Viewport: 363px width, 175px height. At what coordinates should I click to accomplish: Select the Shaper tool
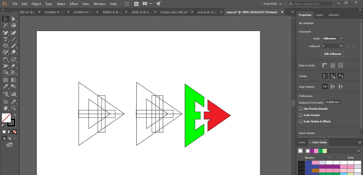tap(5, 52)
